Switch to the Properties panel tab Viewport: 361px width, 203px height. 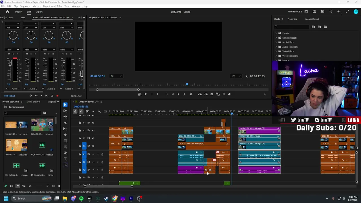292,19
